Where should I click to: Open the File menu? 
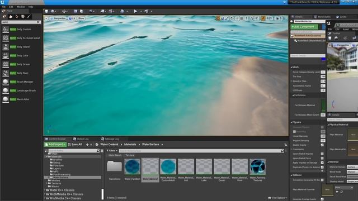4,7
